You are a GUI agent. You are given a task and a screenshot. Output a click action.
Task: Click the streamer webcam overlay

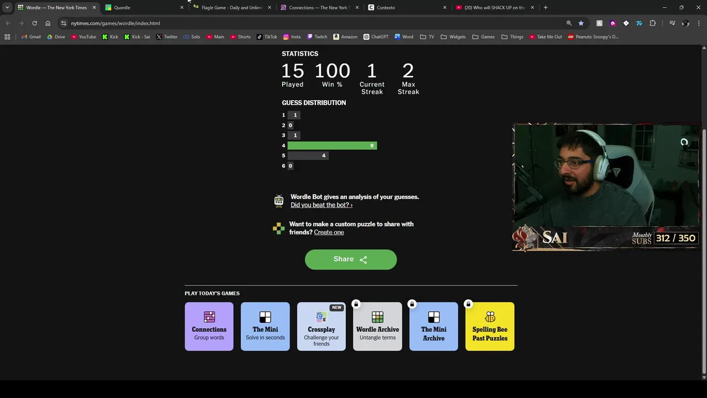pos(606,187)
